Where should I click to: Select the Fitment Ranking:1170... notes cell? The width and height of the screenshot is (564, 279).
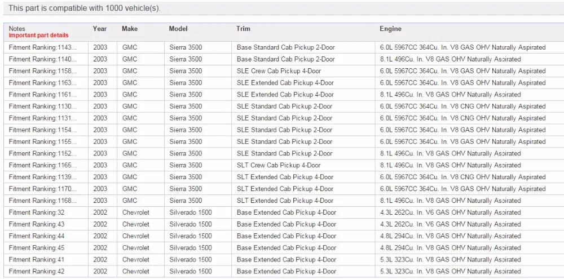(46, 189)
